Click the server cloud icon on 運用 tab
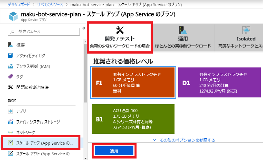This screenshot has height=160, width=263. click(183, 30)
